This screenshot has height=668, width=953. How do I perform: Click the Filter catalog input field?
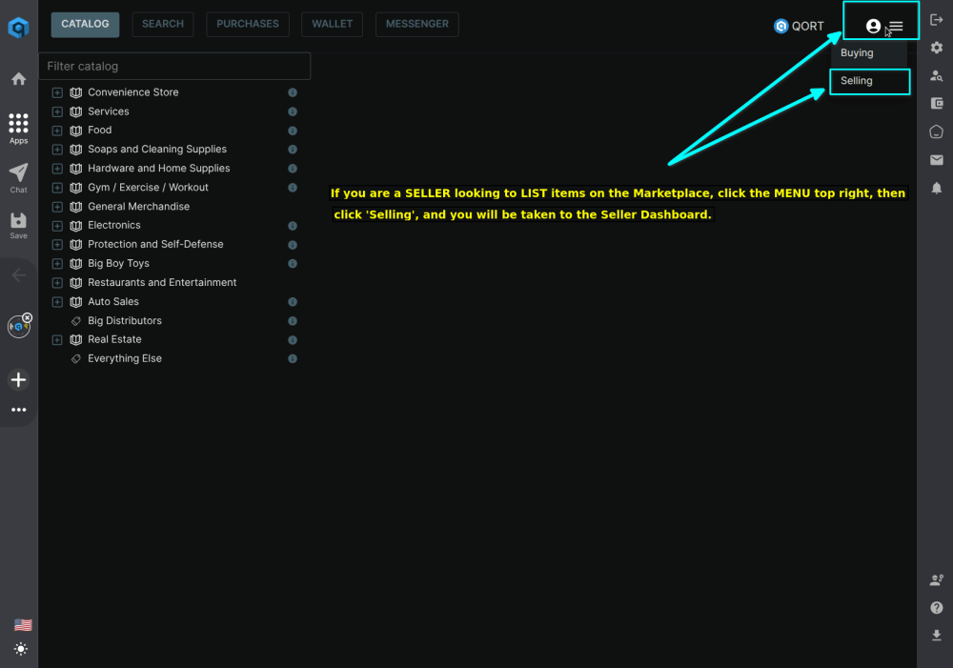pyautogui.click(x=174, y=66)
